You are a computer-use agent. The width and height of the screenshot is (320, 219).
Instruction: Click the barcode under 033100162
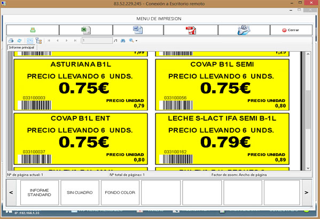tap(176, 159)
